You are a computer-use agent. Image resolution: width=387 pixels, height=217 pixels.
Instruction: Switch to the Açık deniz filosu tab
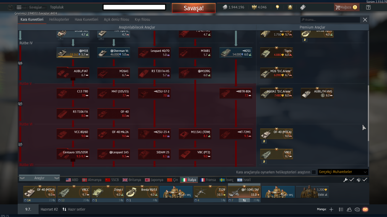click(116, 20)
